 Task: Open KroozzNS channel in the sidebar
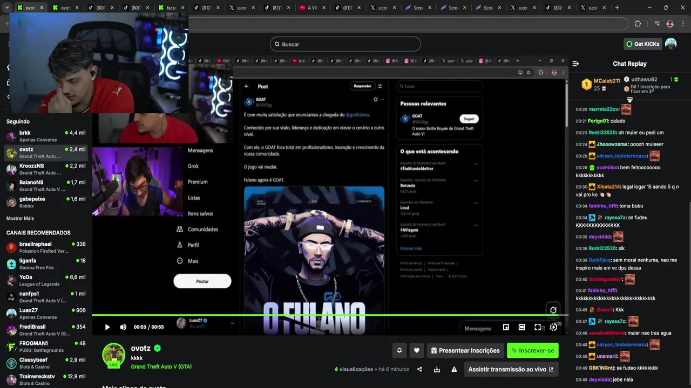pyautogui.click(x=46, y=169)
